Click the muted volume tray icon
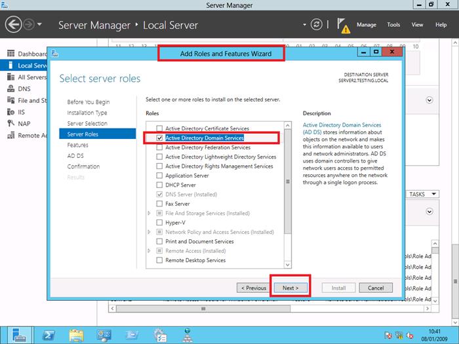The width and height of the screenshot is (459, 344). coord(410,335)
